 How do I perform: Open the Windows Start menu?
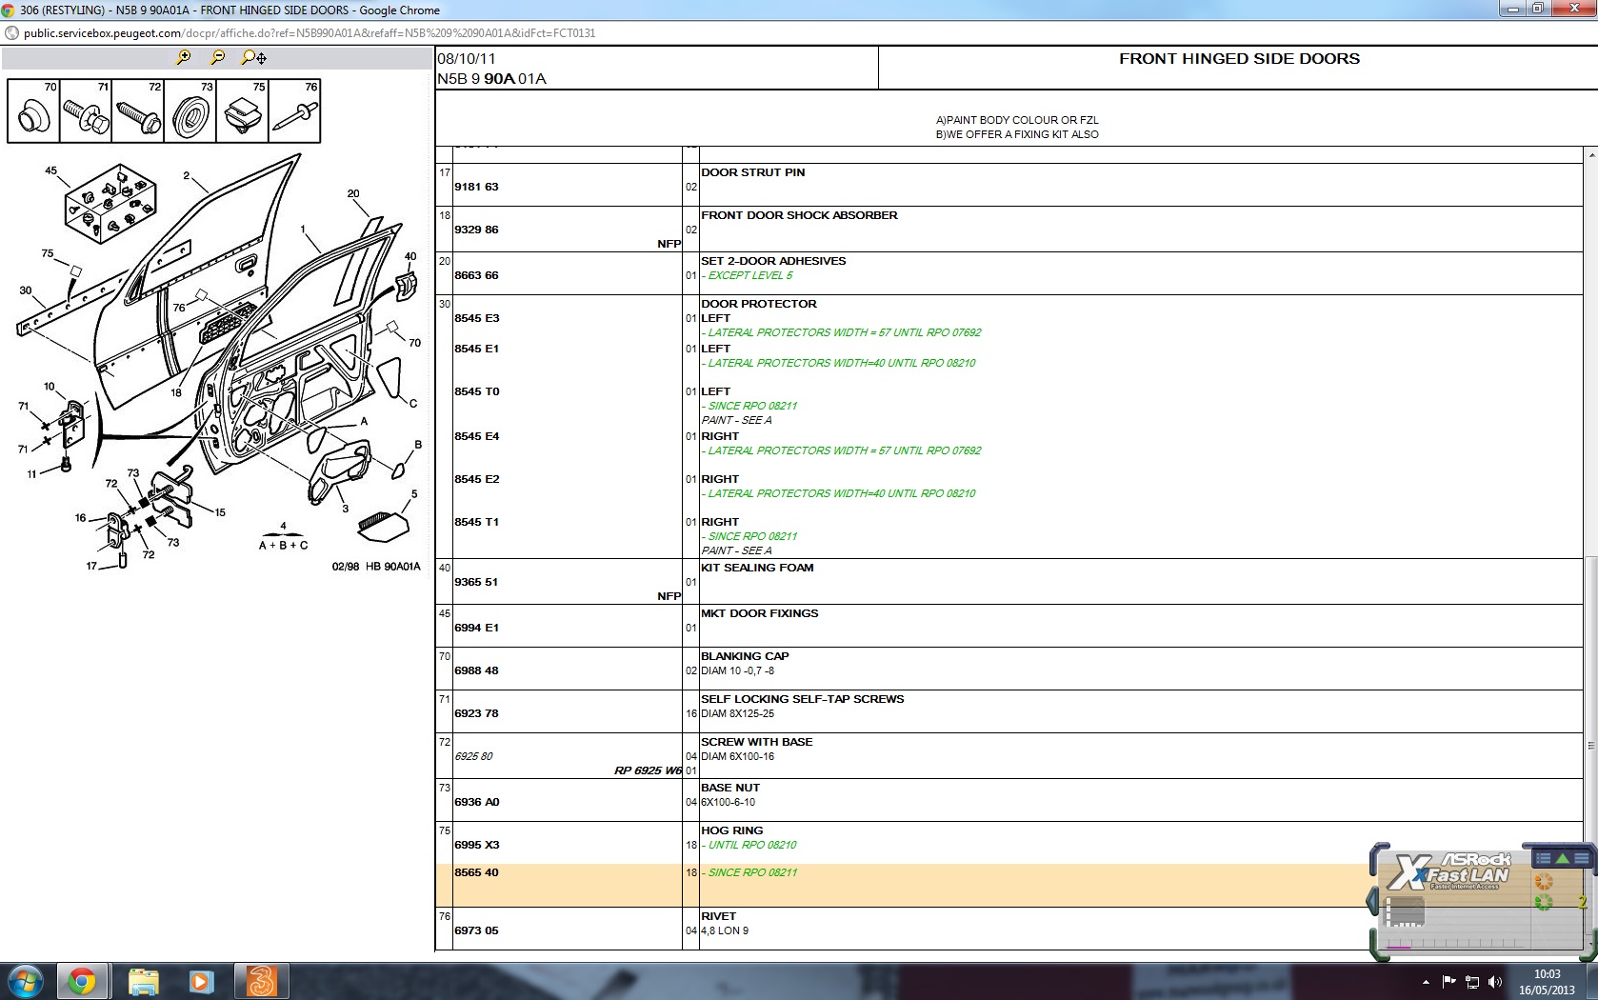coord(26,981)
